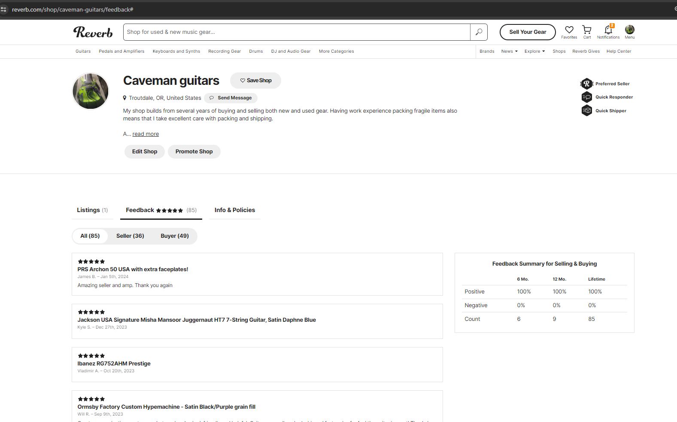Click the search magnifier icon
Screen dimensions: 677x422
coord(479,32)
